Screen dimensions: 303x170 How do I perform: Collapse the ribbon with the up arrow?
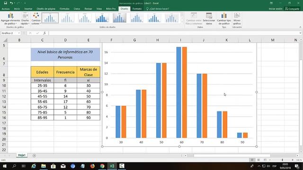click(x=300, y=27)
